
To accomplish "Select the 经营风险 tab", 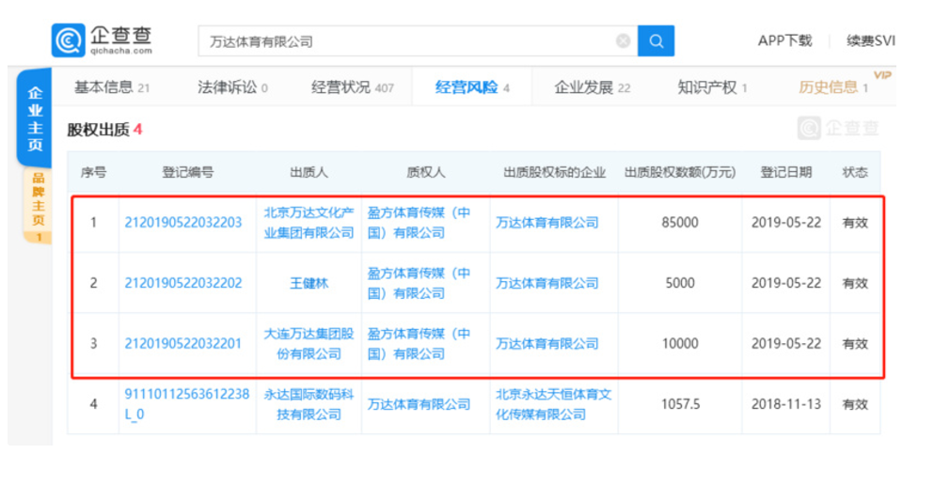I will [472, 87].
